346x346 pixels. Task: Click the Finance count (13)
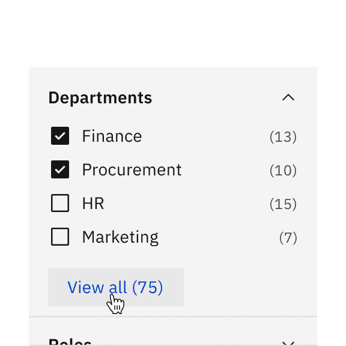(283, 137)
